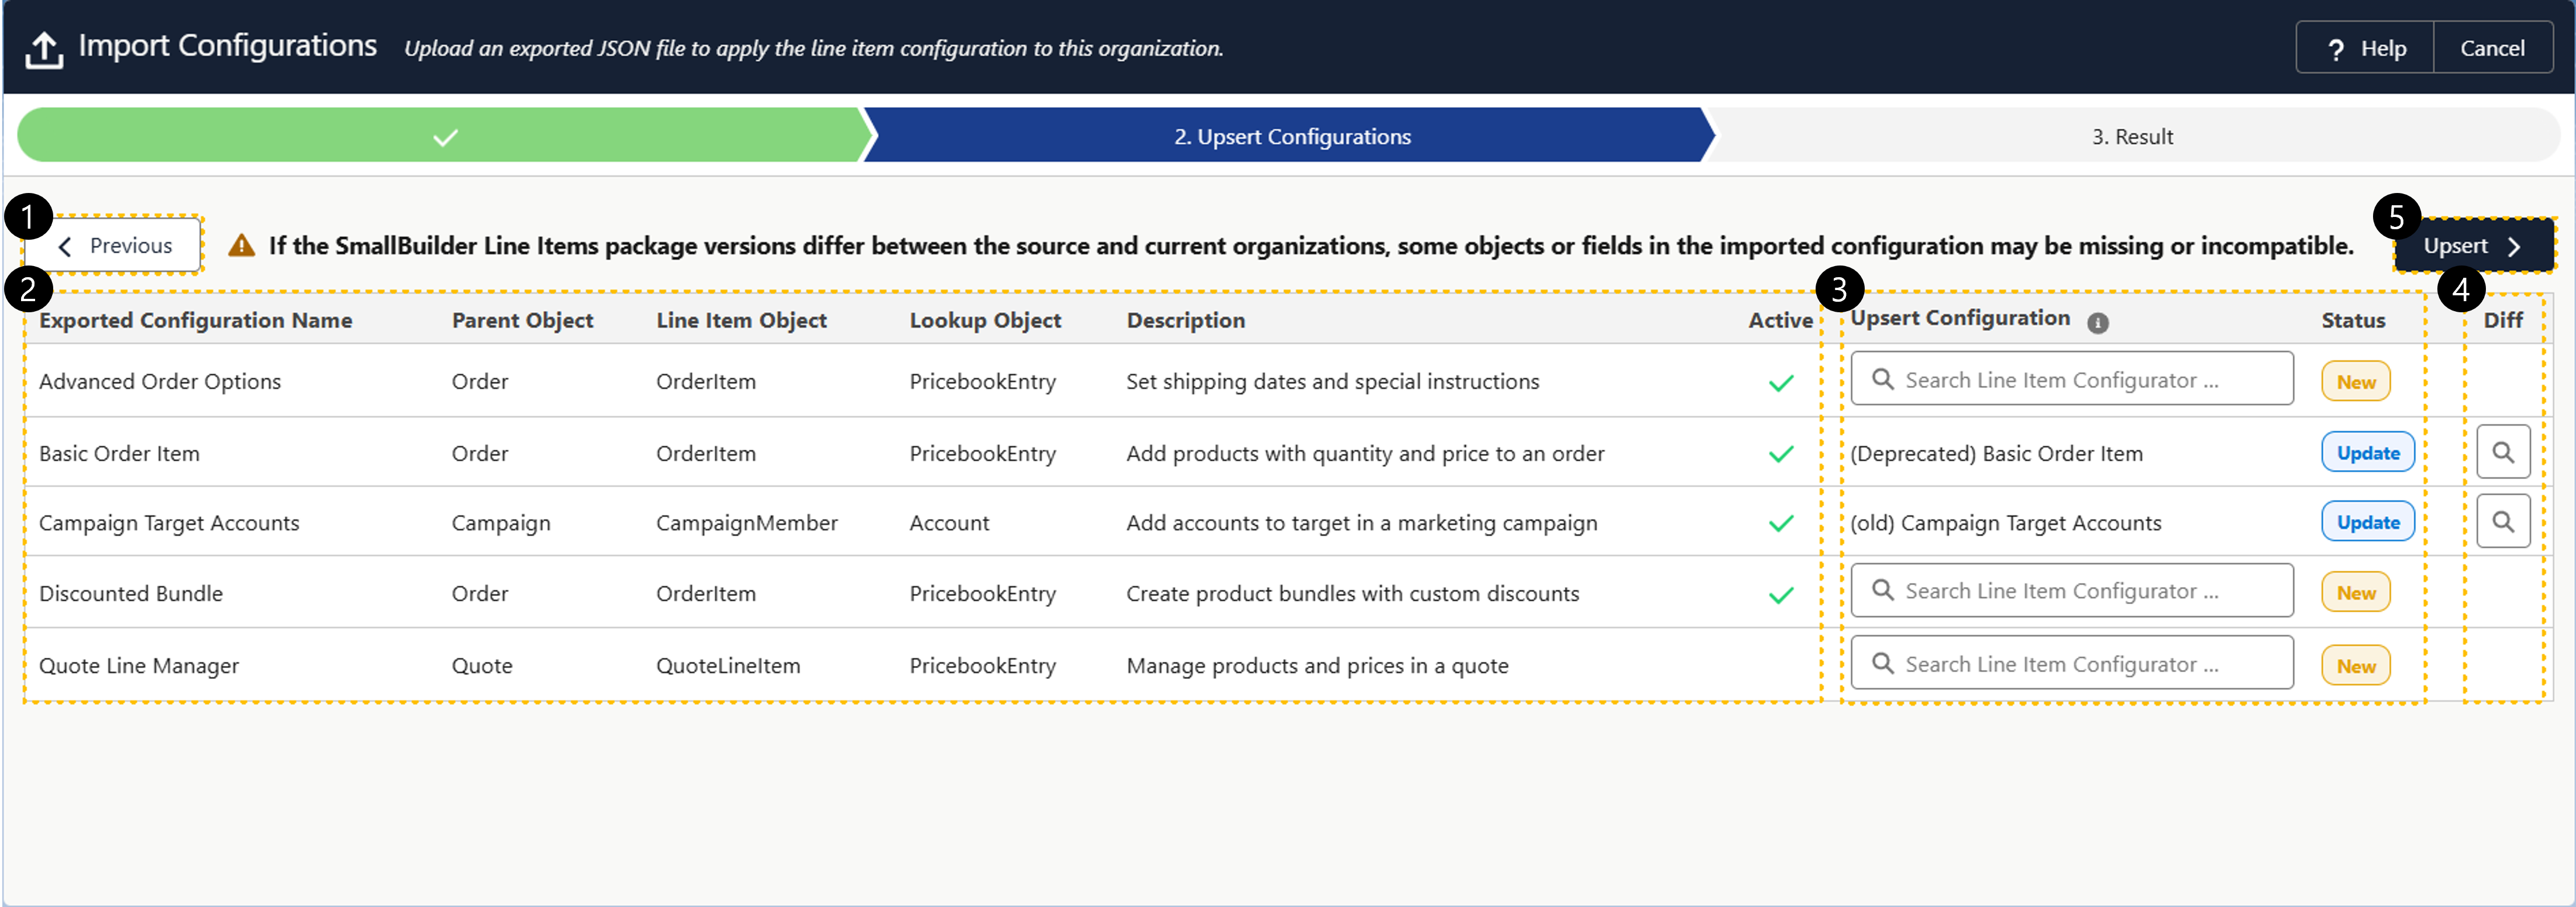Select the Upsert Configurations step

coord(1291,137)
